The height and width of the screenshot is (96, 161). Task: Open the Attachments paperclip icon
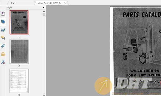[x=3, y=46]
